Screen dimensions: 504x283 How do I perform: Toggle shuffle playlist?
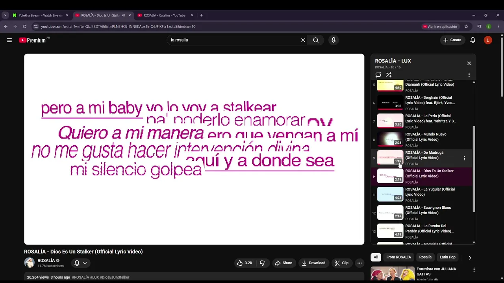point(389,75)
